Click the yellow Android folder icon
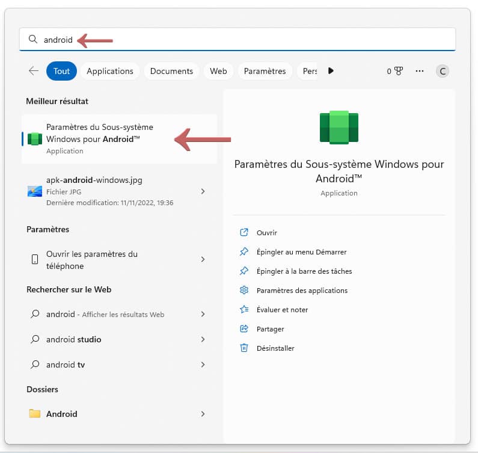478x453 pixels. (35, 413)
